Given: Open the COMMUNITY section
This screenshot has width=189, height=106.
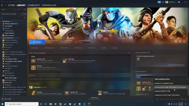Looking at the screenshot, I should click(x=34, y=5).
